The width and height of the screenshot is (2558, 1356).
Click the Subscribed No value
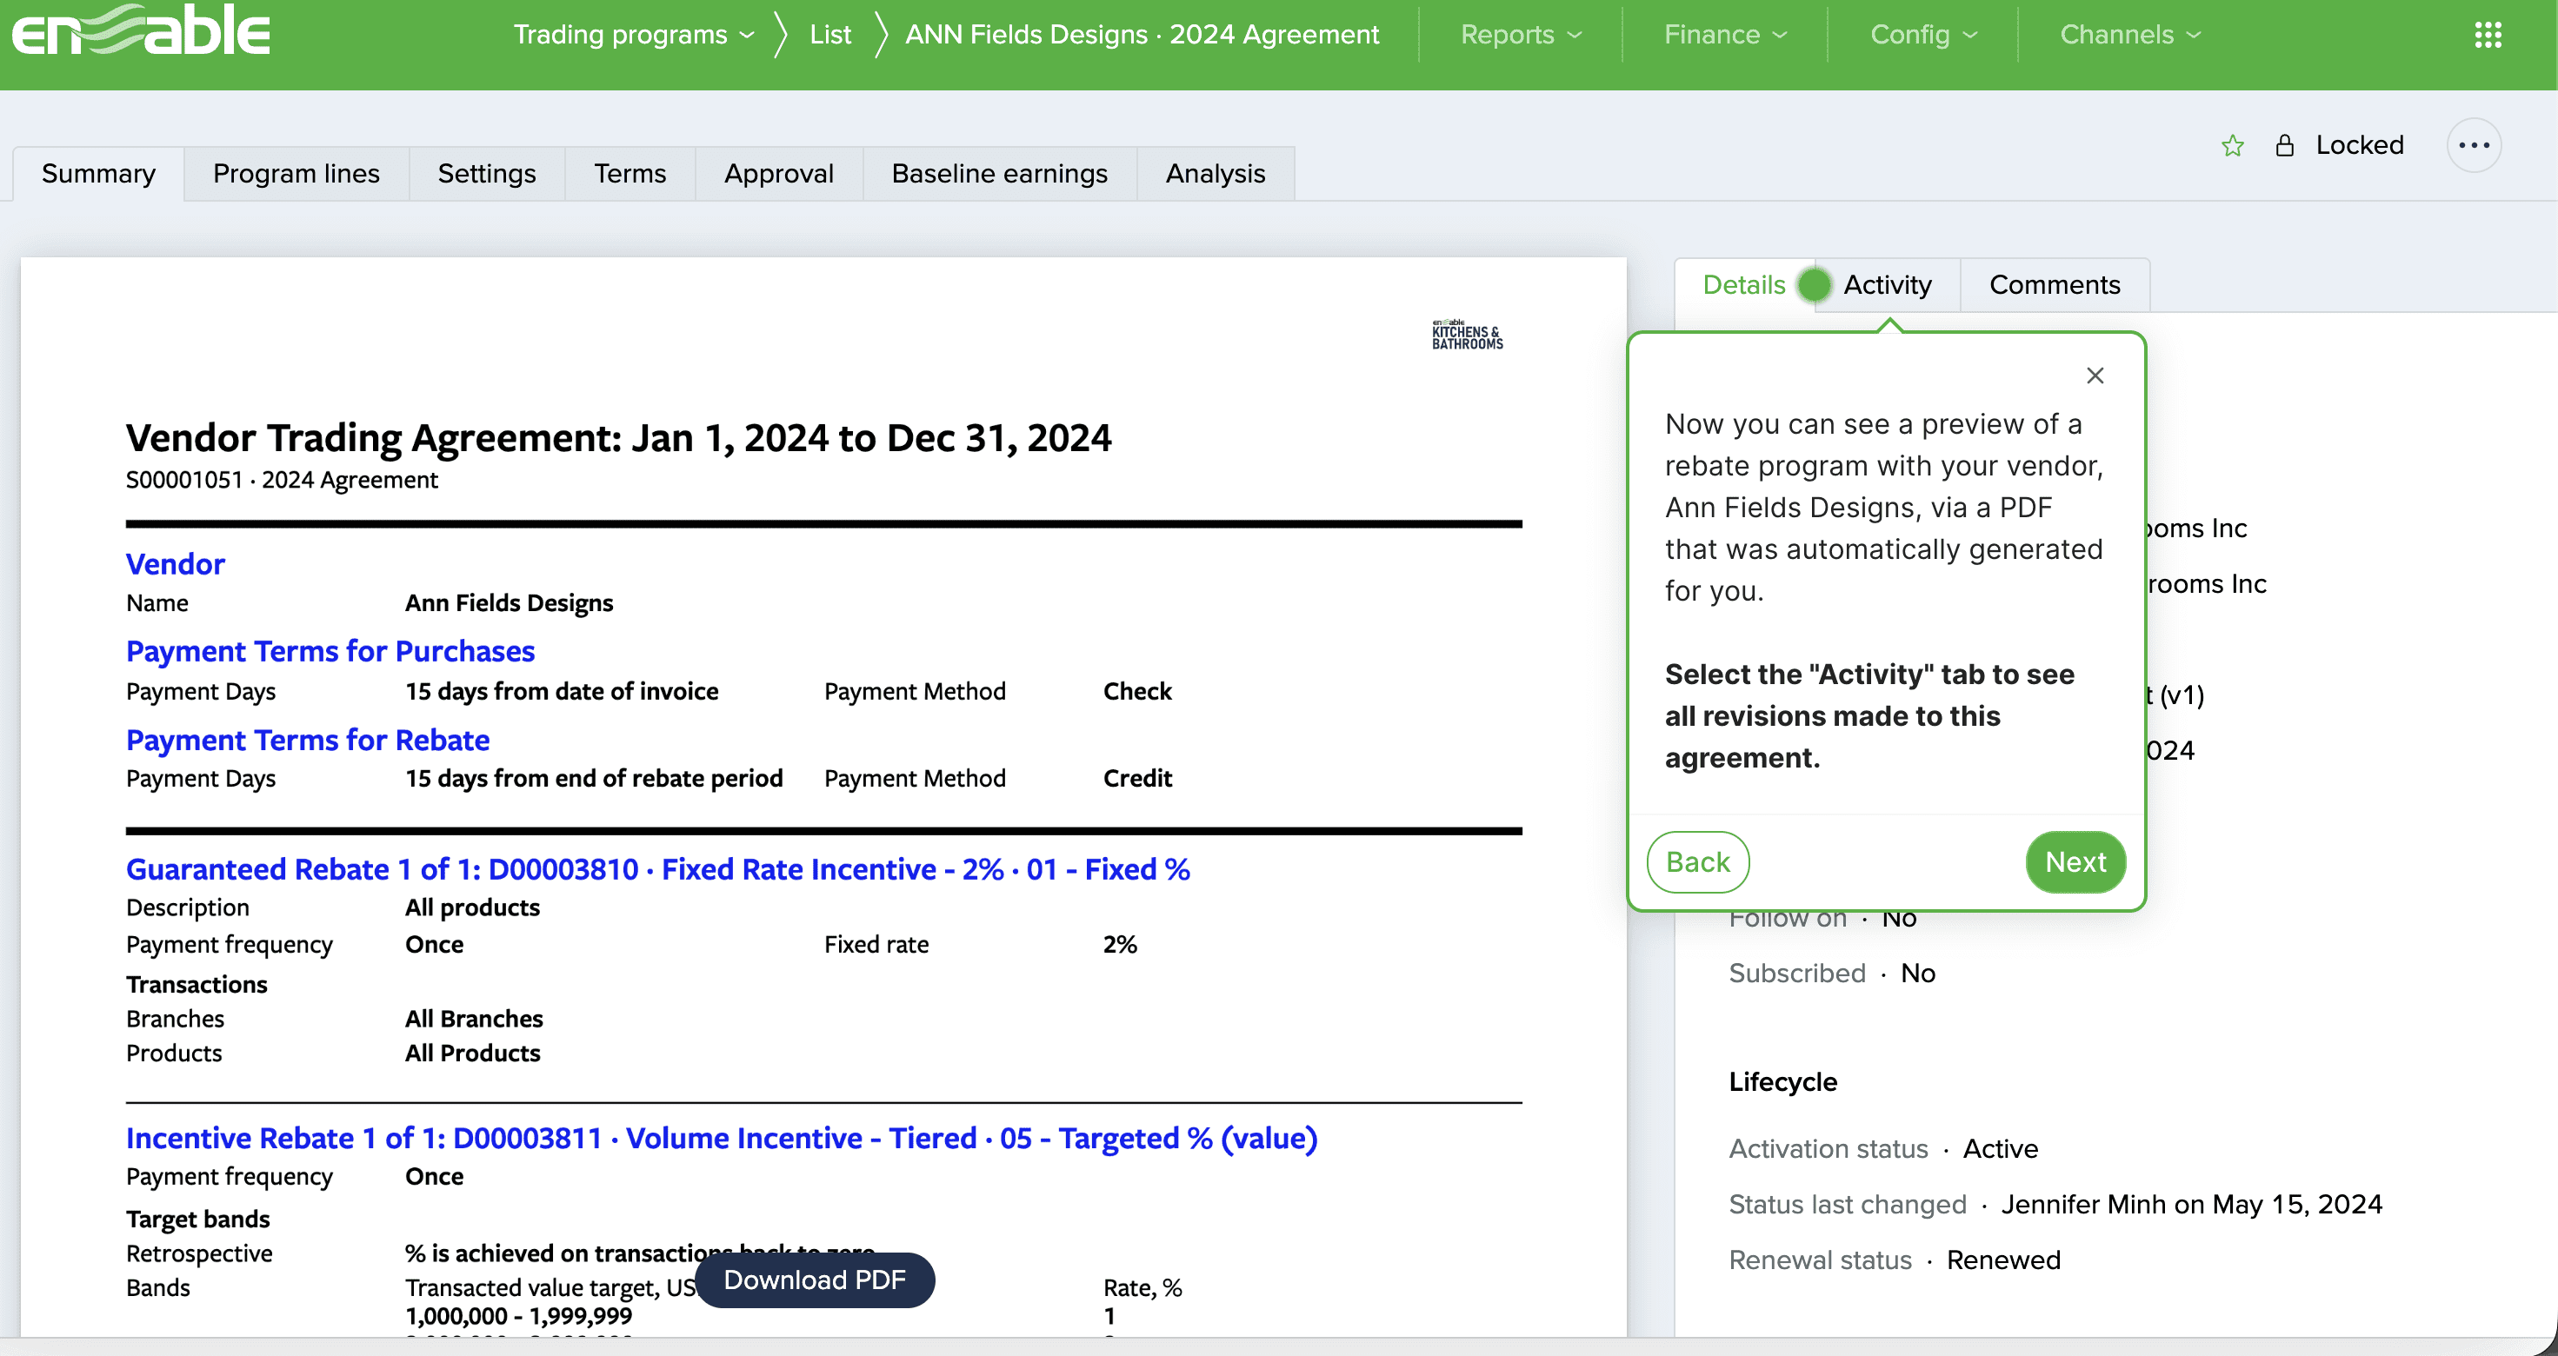(x=1918, y=974)
